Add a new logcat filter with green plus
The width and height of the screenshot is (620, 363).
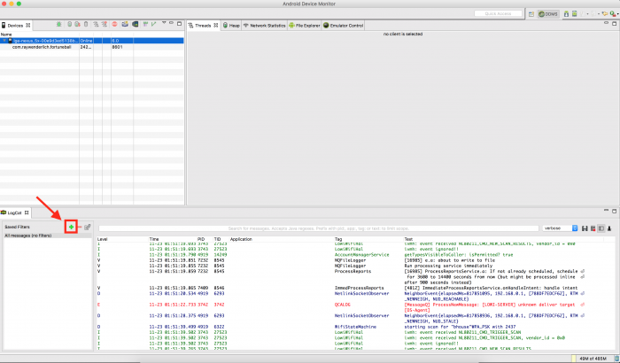(x=71, y=227)
